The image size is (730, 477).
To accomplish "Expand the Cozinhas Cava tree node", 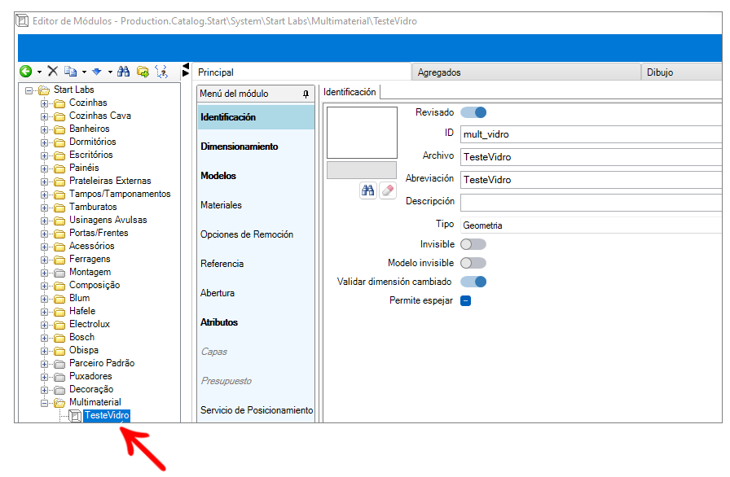I will [x=44, y=116].
